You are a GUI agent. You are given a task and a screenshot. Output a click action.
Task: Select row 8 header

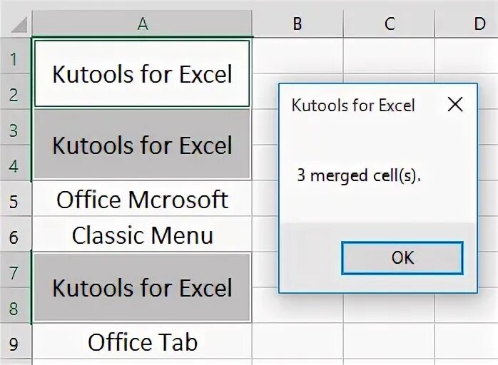(x=15, y=307)
